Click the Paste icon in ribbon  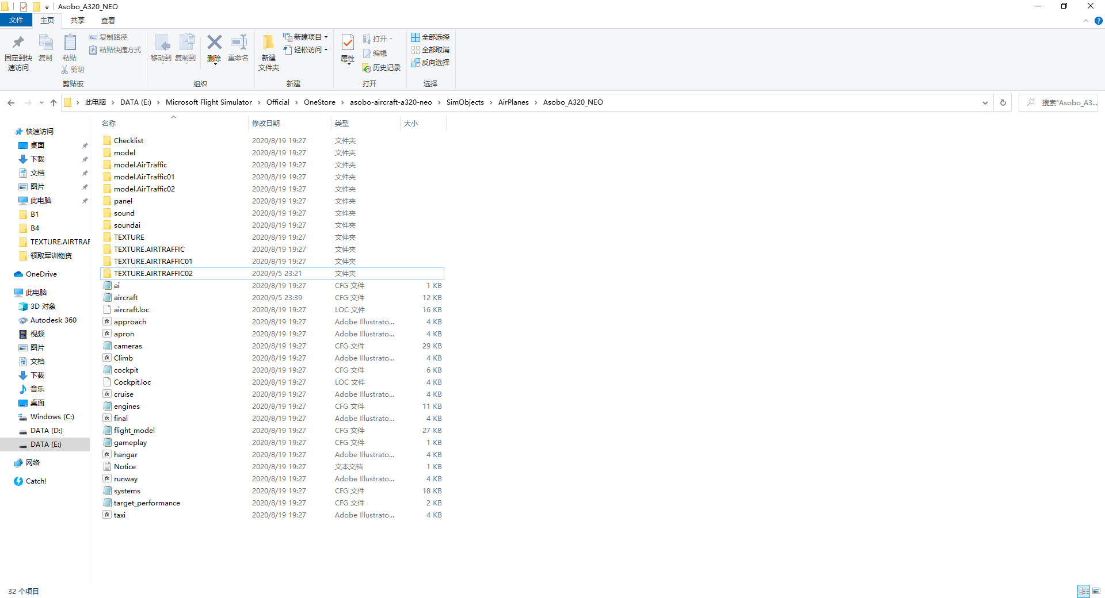(70, 43)
